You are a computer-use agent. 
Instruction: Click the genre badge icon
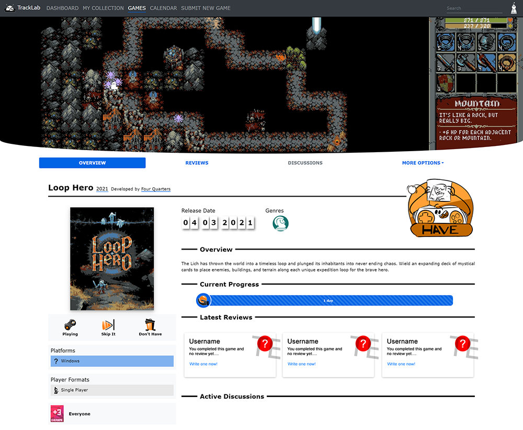pos(281,223)
